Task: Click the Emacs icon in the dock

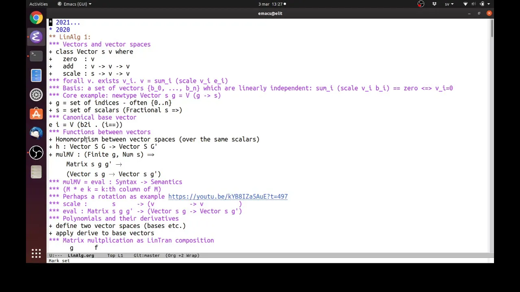Action: [x=36, y=37]
